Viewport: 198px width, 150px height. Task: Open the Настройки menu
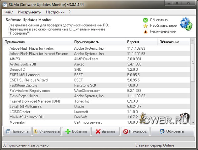(x=55, y=12)
